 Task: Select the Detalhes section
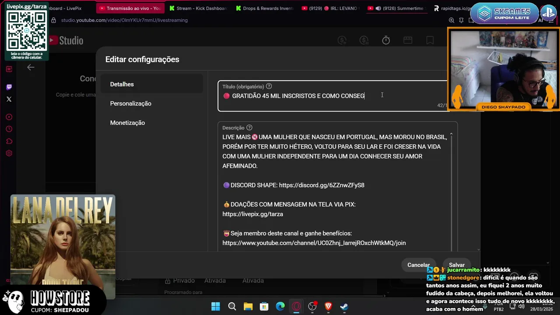tap(151, 84)
